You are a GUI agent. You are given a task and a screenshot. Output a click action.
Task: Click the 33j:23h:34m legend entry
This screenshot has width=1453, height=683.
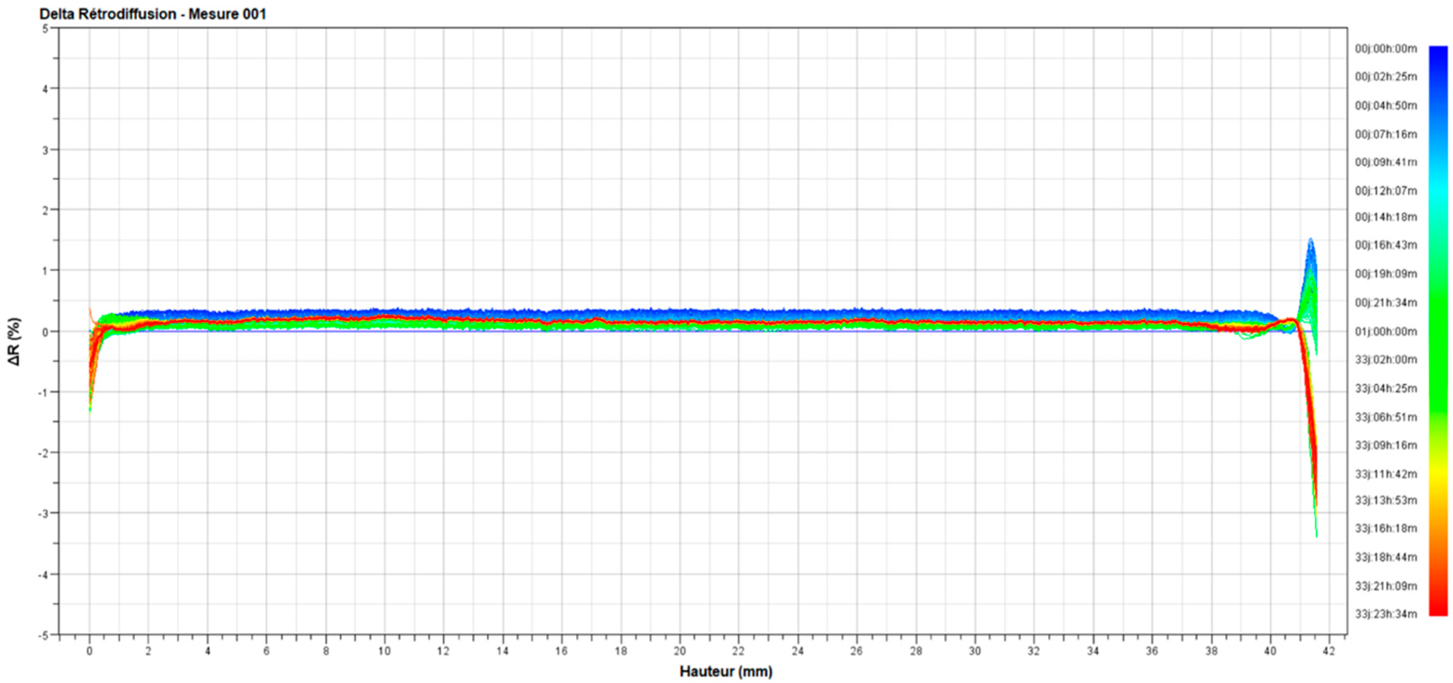point(1385,614)
